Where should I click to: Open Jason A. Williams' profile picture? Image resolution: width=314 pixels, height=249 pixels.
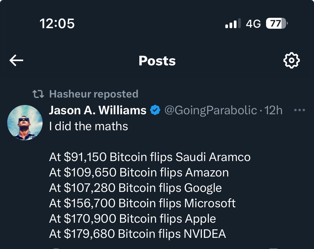coord(25,123)
